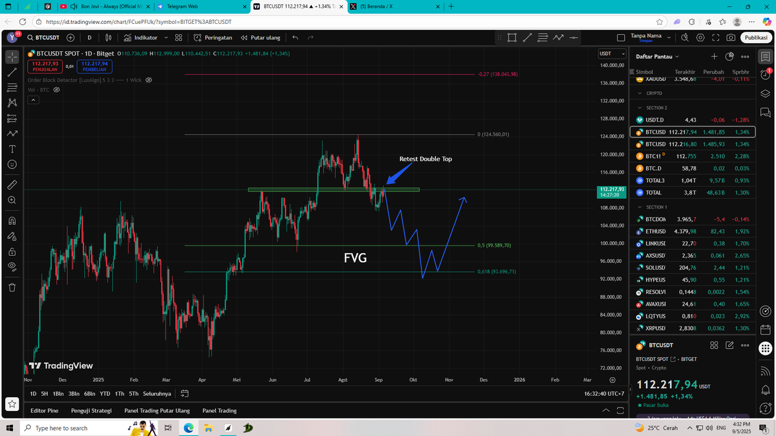
Task: Toggle fullscreen mode icon
Action: tap(716, 37)
